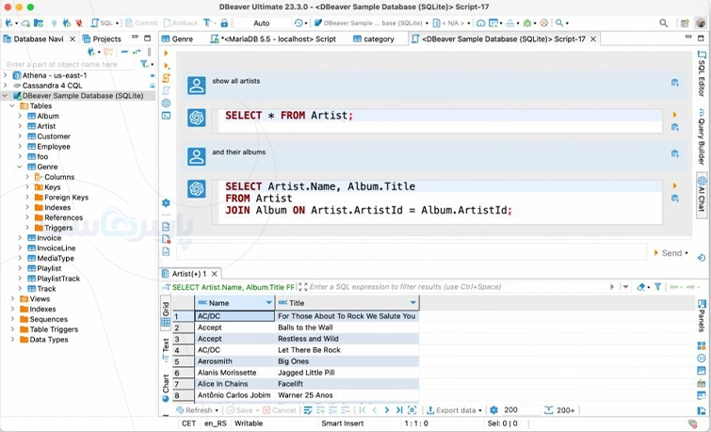The width and height of the screenshot is (711, 432).
Task: Click the Send button in AI chat
Action: [x=671, y=253]
